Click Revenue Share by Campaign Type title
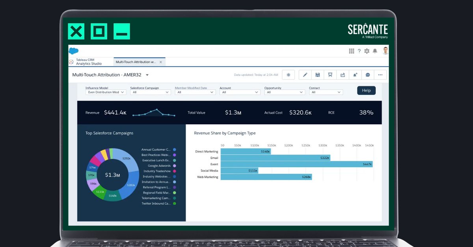473x247 pixels. click(225, 133)
